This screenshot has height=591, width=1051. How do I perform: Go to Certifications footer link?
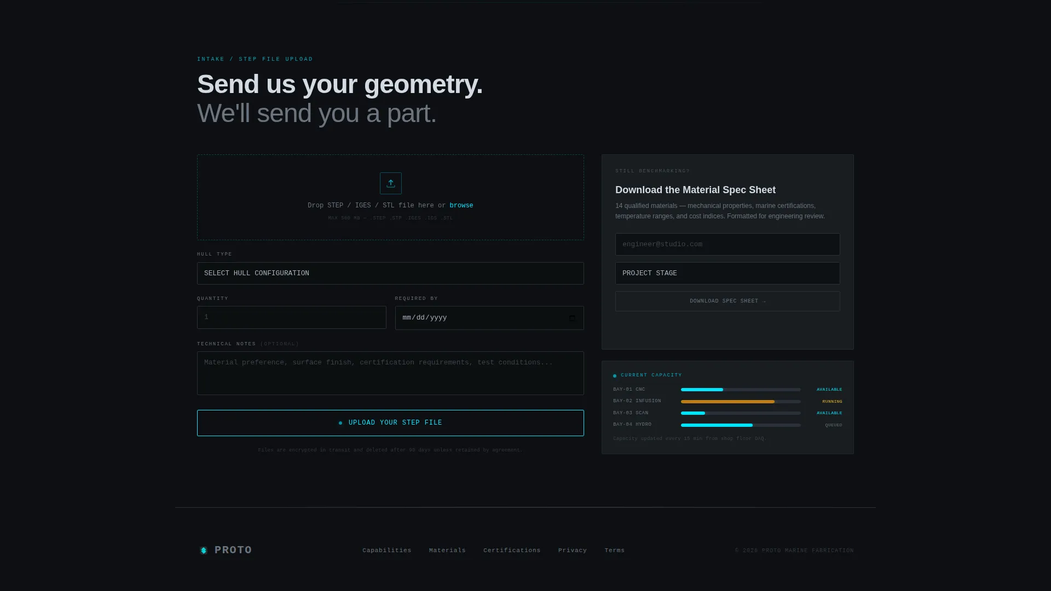(x=512, y=551)
